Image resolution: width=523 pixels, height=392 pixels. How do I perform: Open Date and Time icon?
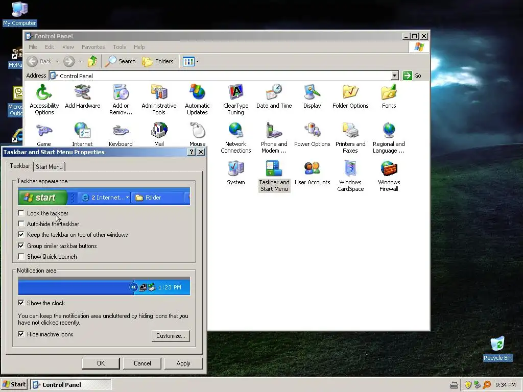pos(274,96)
